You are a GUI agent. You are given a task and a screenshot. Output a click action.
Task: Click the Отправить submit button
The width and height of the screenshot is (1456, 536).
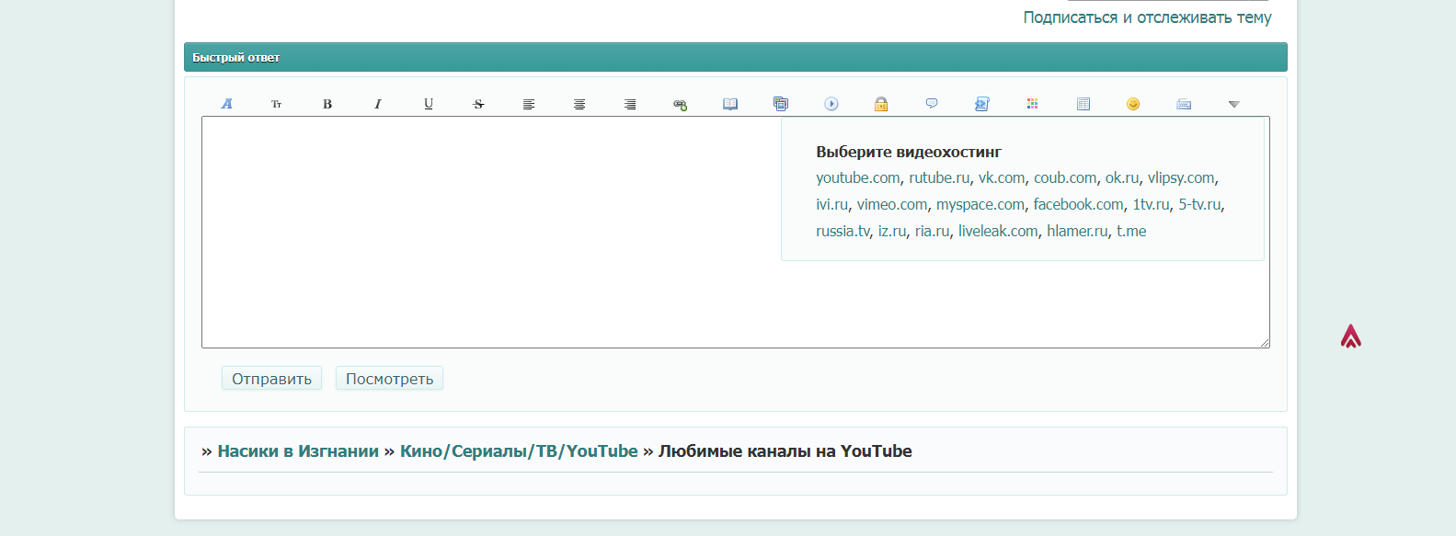(271, 379)
